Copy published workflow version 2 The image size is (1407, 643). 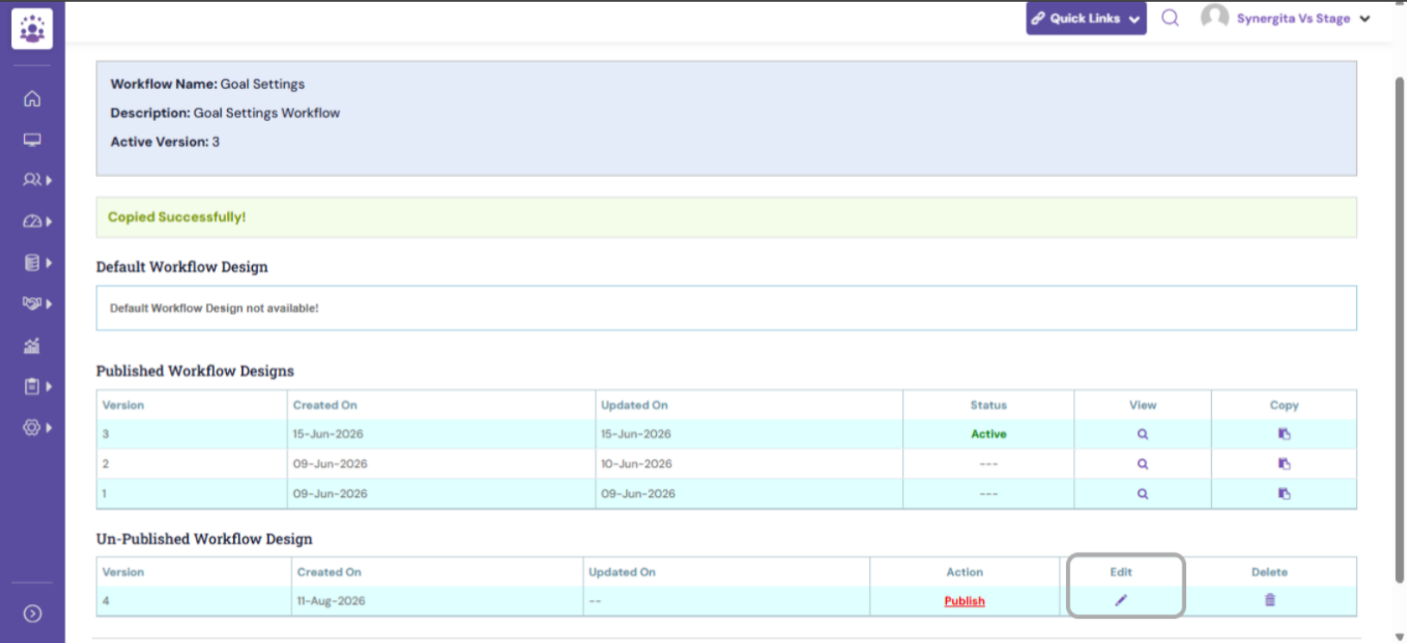click(x=1284, y=464)
